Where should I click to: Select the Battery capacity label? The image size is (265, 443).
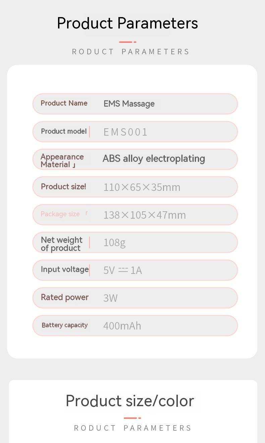tap(64, 325)
